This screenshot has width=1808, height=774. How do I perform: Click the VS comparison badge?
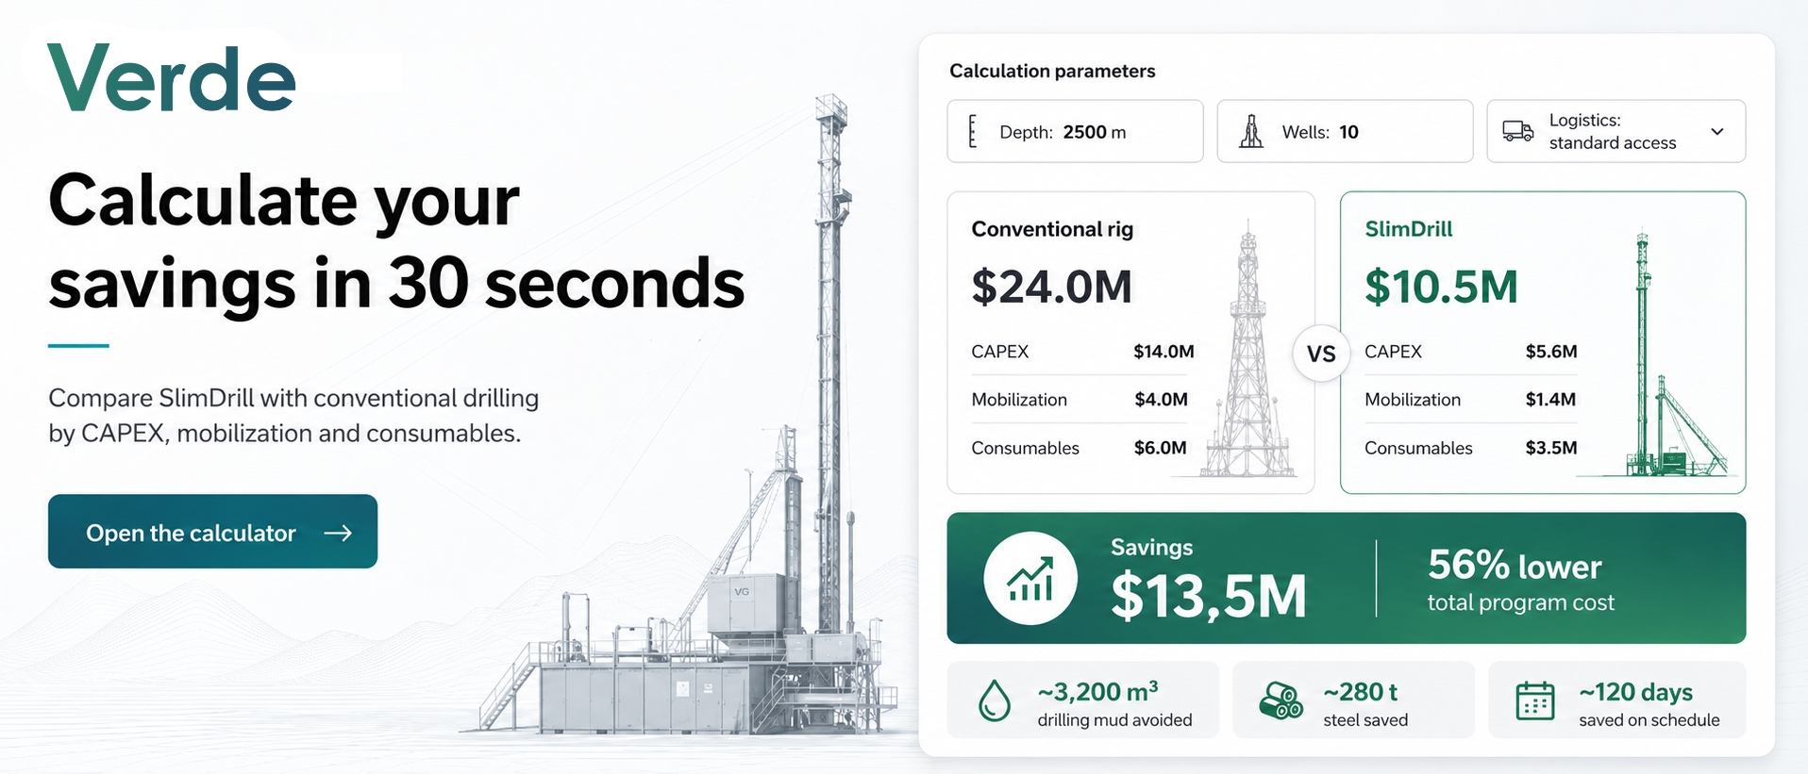pos(1321,354)
